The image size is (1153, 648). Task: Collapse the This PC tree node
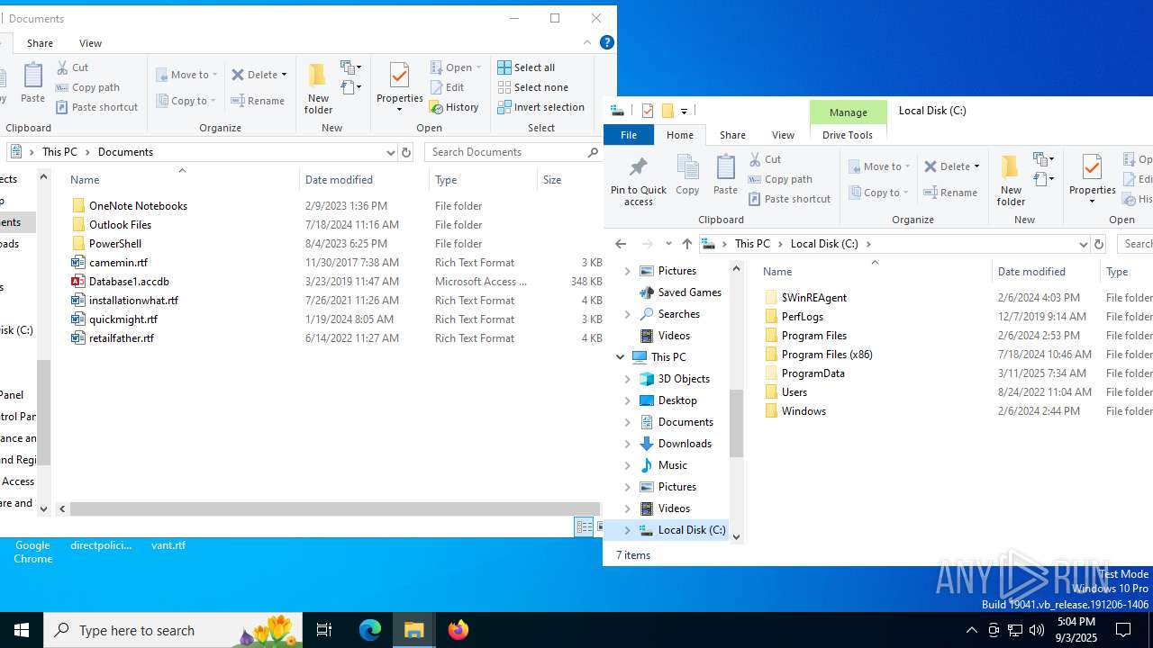click(x=621, y=357)
